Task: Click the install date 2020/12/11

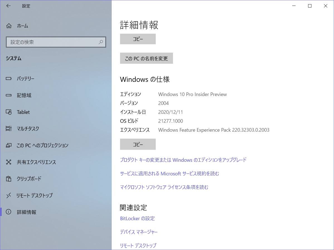Action: pos(170,112)
